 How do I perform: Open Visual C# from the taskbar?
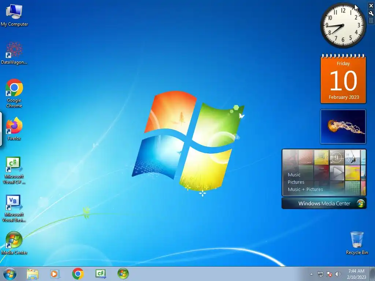[100, 274]
